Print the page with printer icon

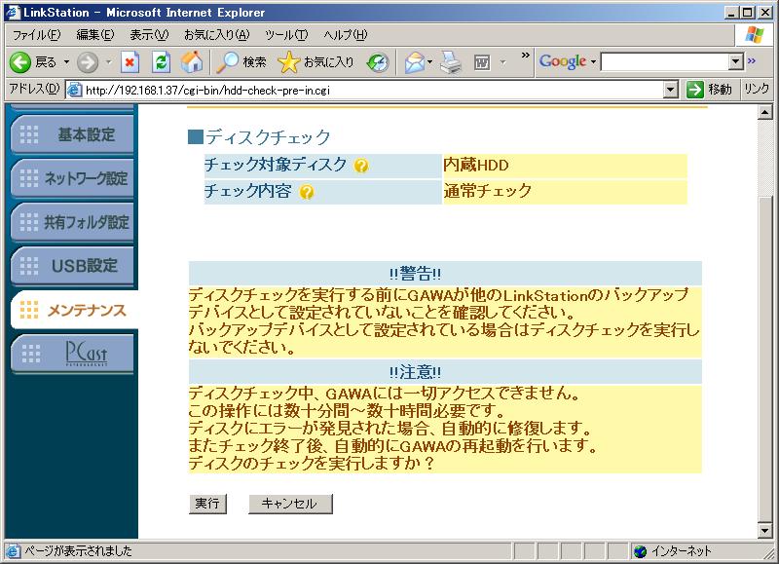point(451,62)
